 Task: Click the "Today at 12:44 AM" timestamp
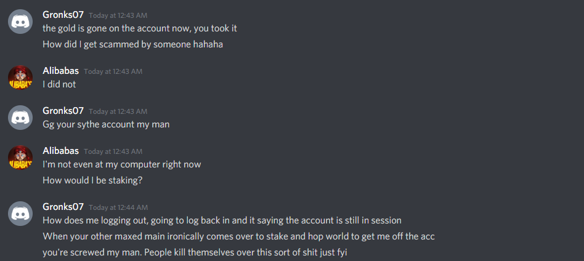coord(118,207)
